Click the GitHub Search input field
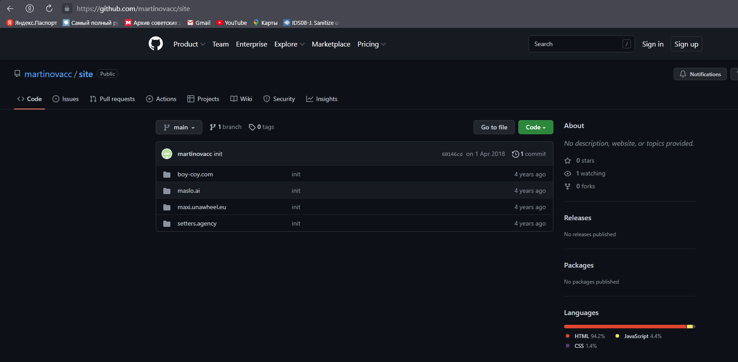Viewport: 738px width, 362px height. pyautogui.click(x=581, y=44)
